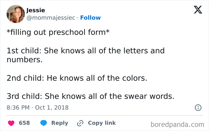Click the blue reply speech bubble icon
The image size is (209, 131).
[x=44, y=123]
